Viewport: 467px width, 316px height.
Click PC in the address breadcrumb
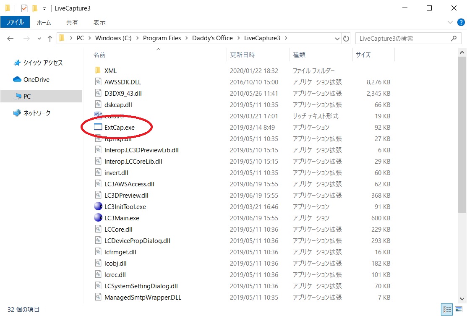[81, 38]
